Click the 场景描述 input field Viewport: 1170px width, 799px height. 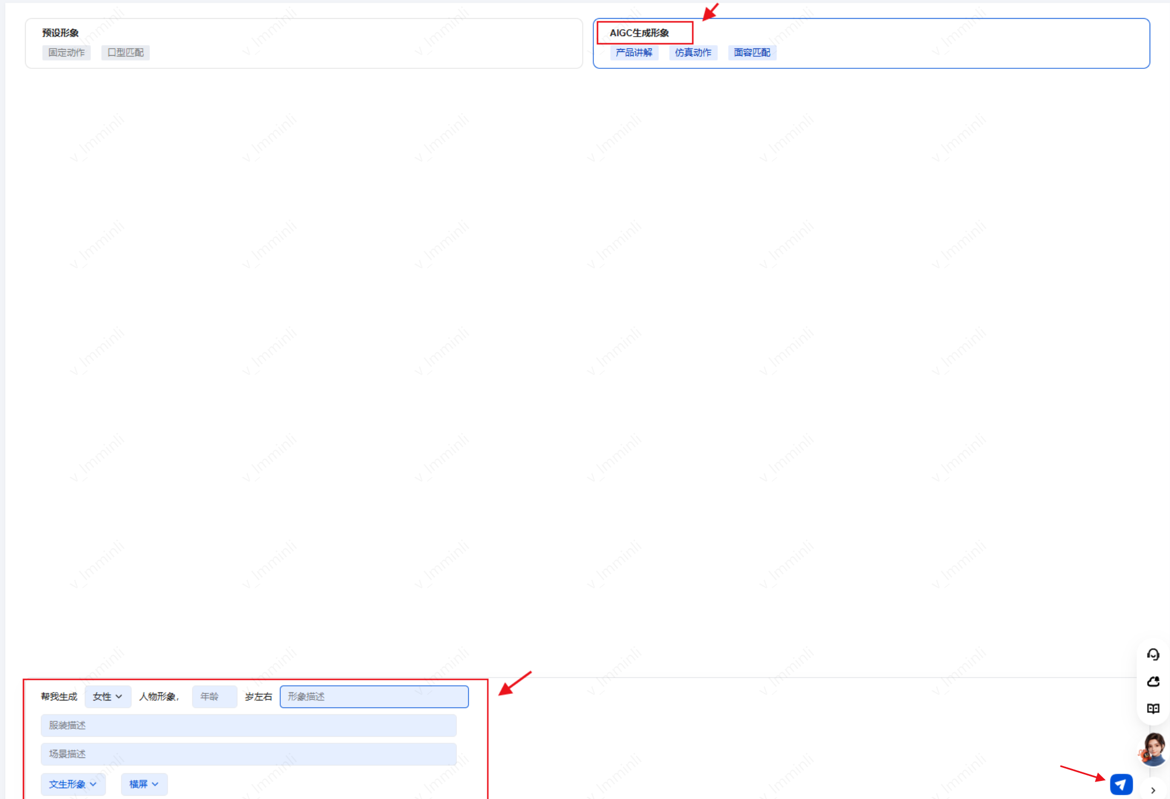248,754
